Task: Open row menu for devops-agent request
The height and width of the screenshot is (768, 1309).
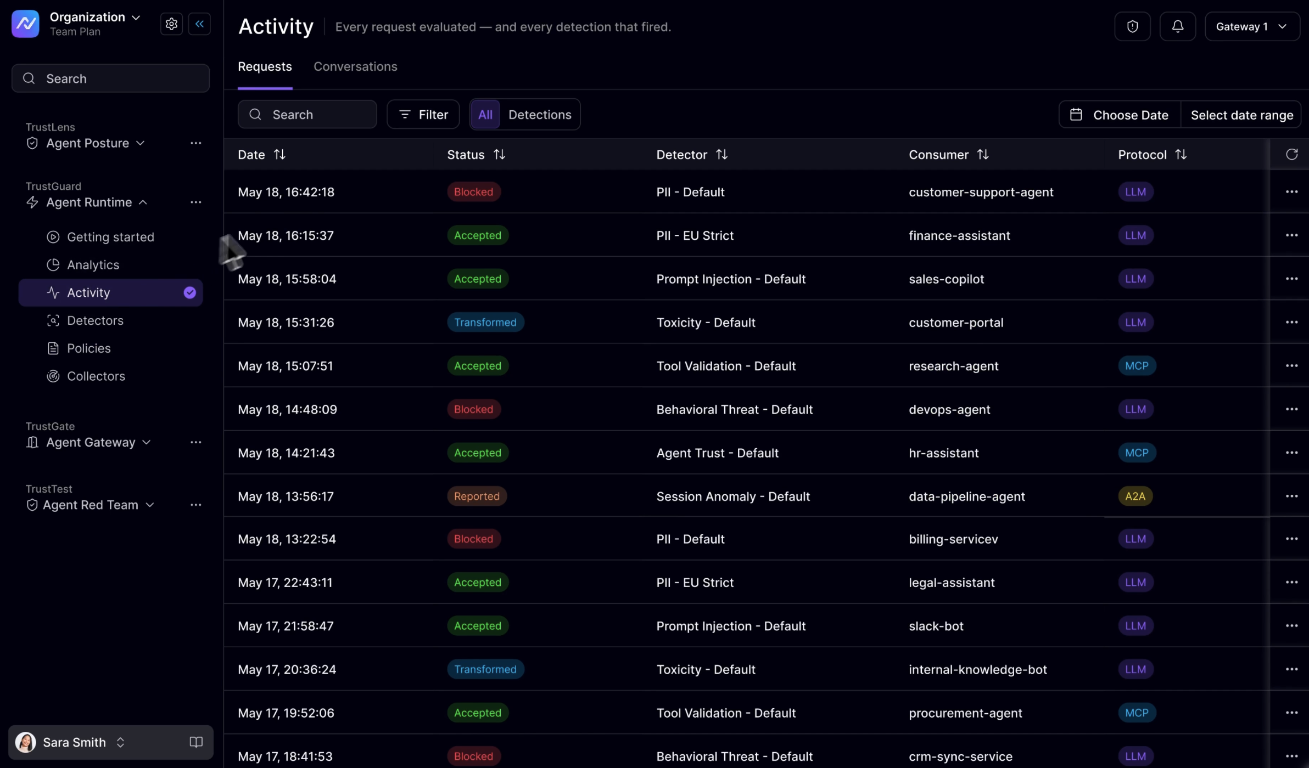Action: 1291,409
